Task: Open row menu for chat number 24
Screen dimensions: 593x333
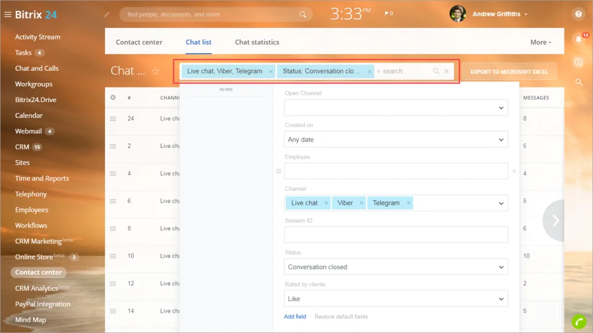Action: point(112,118)
